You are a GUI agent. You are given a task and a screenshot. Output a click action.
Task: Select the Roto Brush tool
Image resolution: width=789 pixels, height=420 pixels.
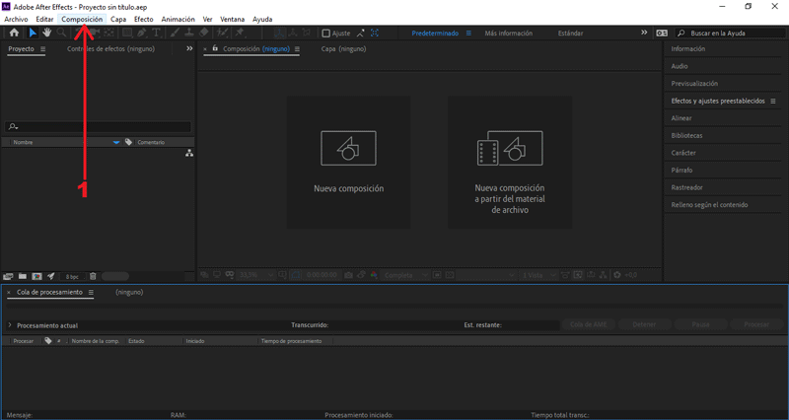[x=221, y=33]
